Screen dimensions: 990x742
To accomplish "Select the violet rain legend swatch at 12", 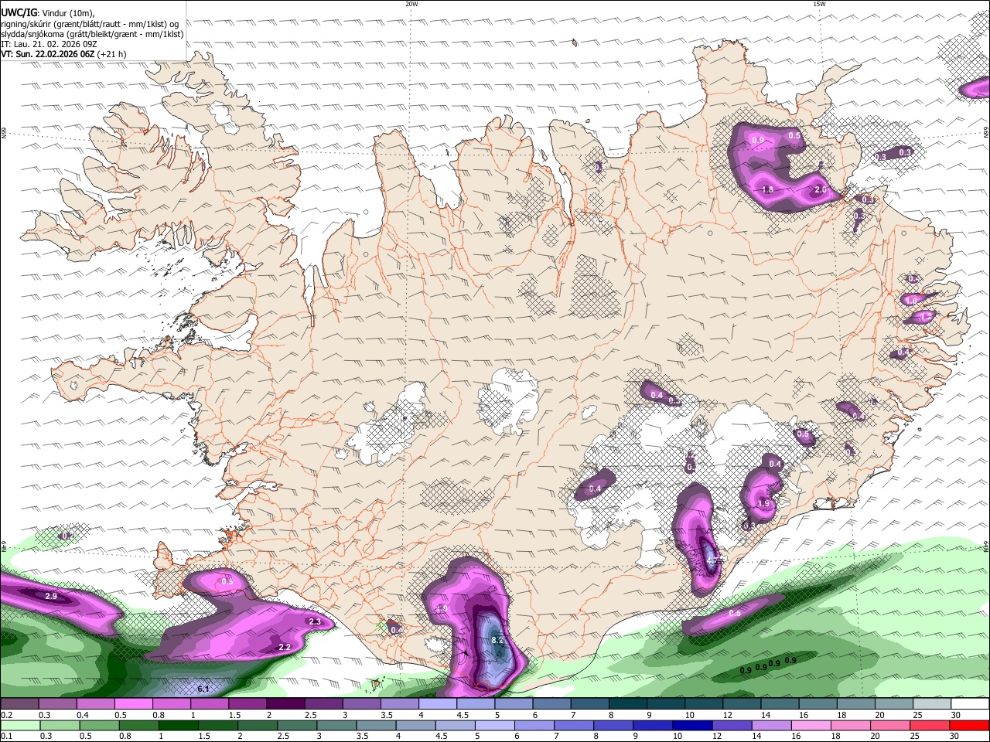I will tap(732, 725).
